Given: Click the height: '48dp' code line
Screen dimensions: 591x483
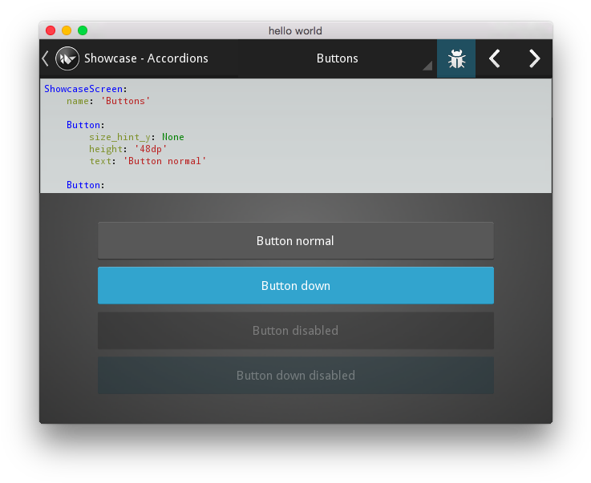Looking at the screenshot, I should click(x=128, y=149).
